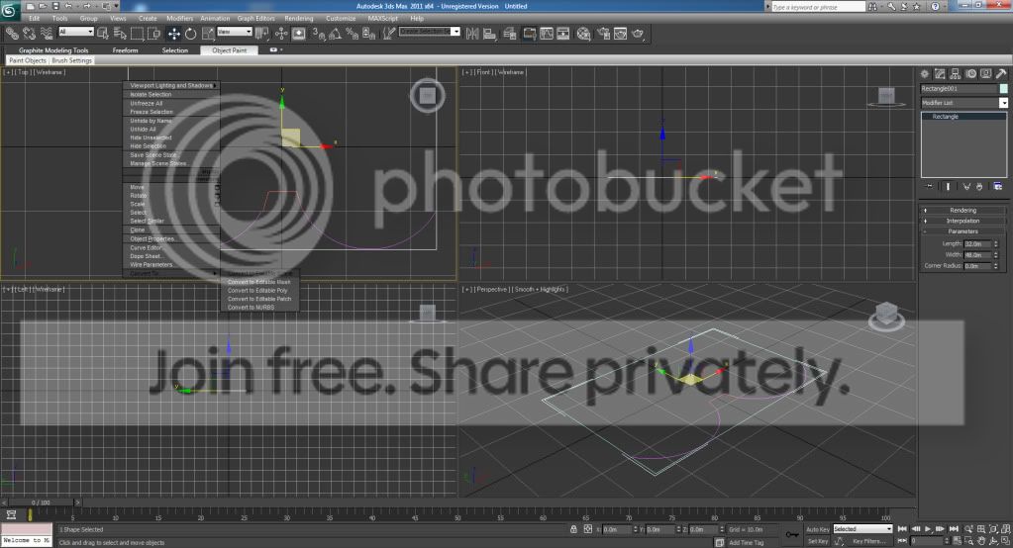Toggle Window/Crossing selection mode

153,34
